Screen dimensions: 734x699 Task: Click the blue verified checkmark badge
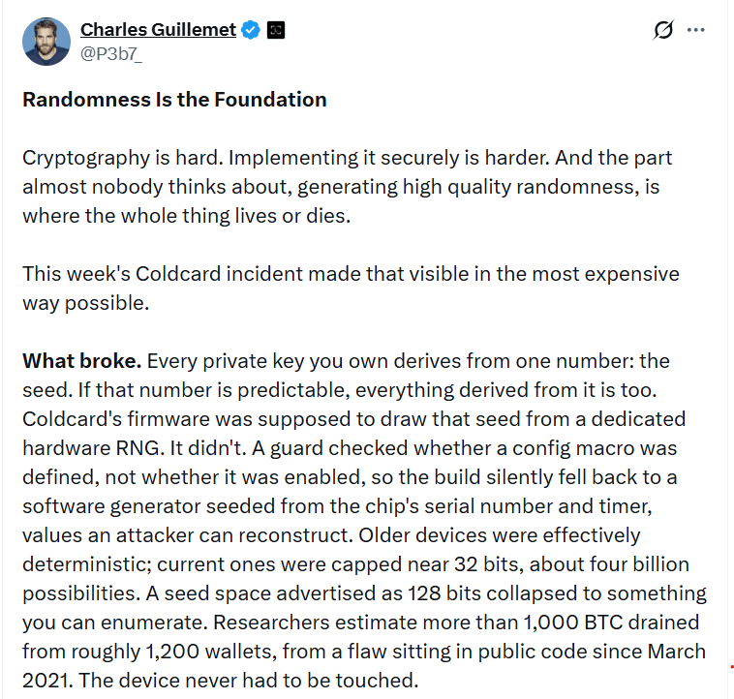point(251,30)
